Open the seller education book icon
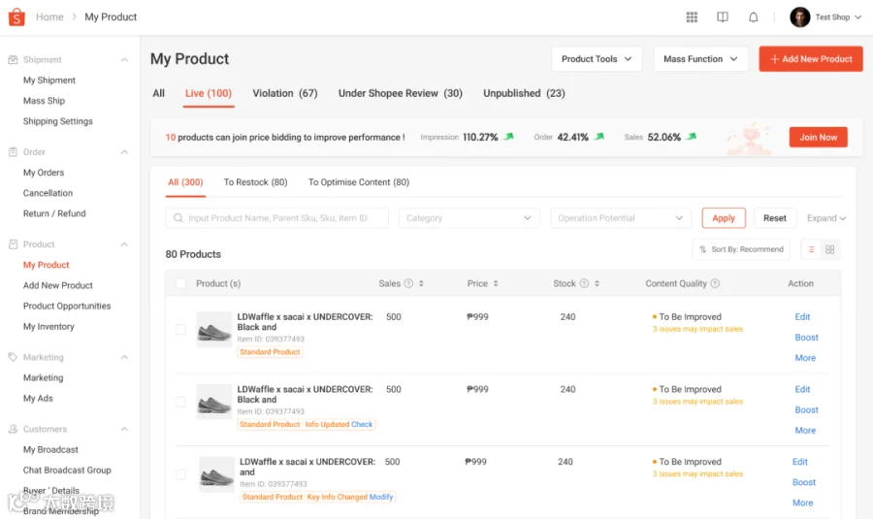 (x=722, y=17)
